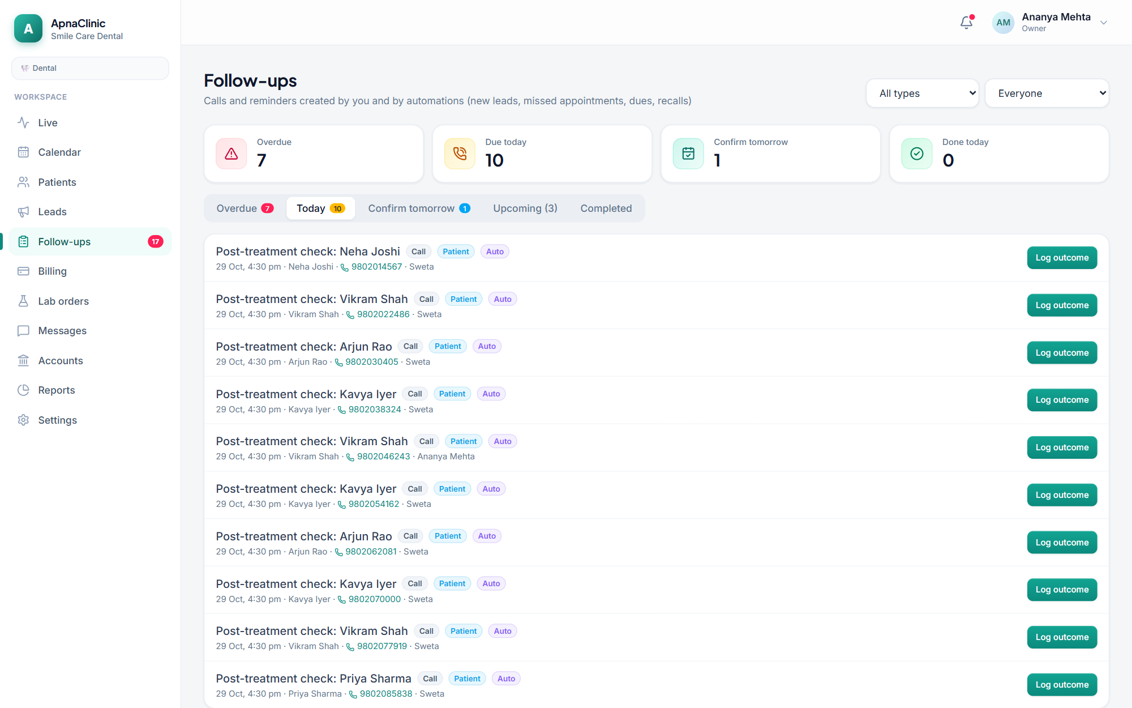Screen dimensions: 1132x708
Task: Click the Patient tag on Neha Joshi row
Action: click(x=456, y=251)
